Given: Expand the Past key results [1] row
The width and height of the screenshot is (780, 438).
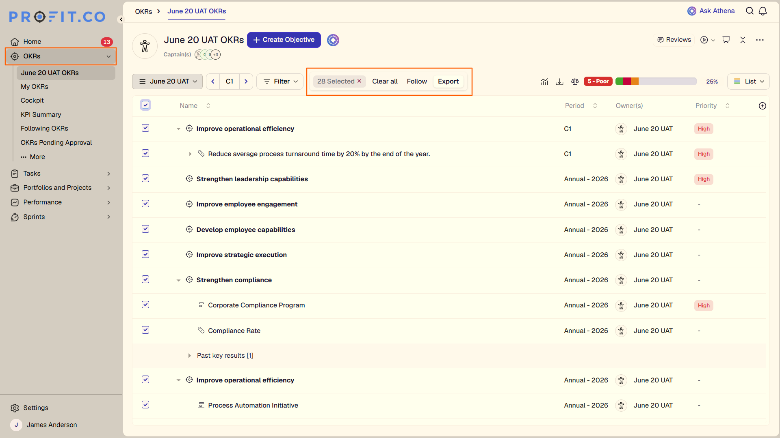Looking at the screenshot, I should point(189,356).
